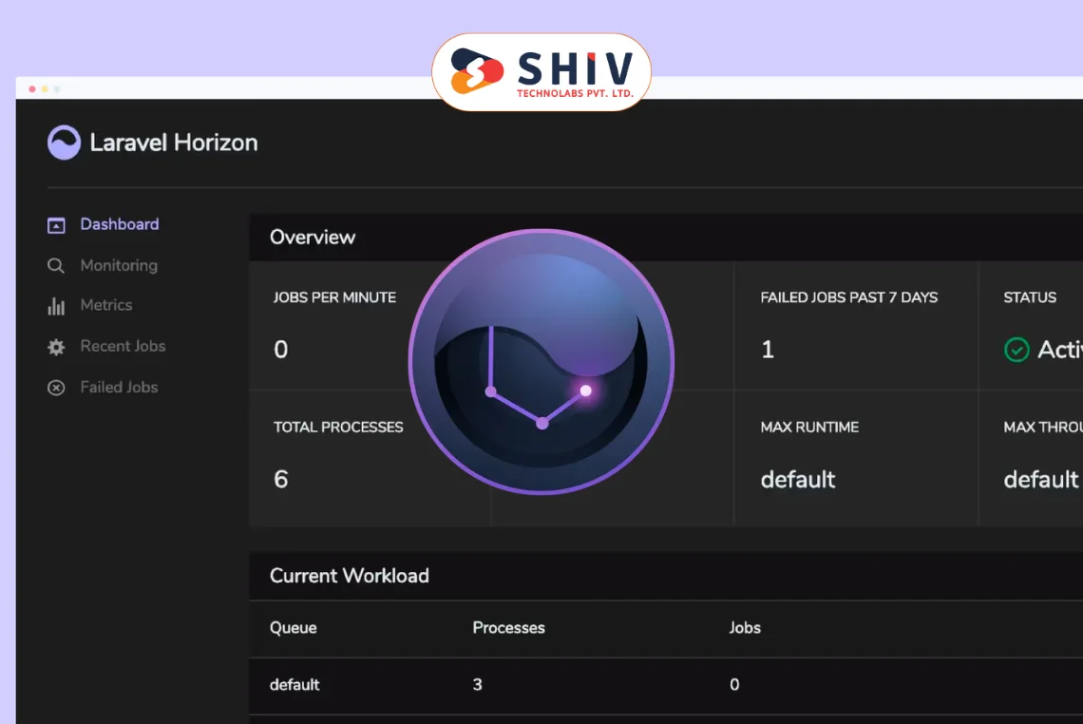Click the Failed Jobs cross-circle icon

pos(56,388)
